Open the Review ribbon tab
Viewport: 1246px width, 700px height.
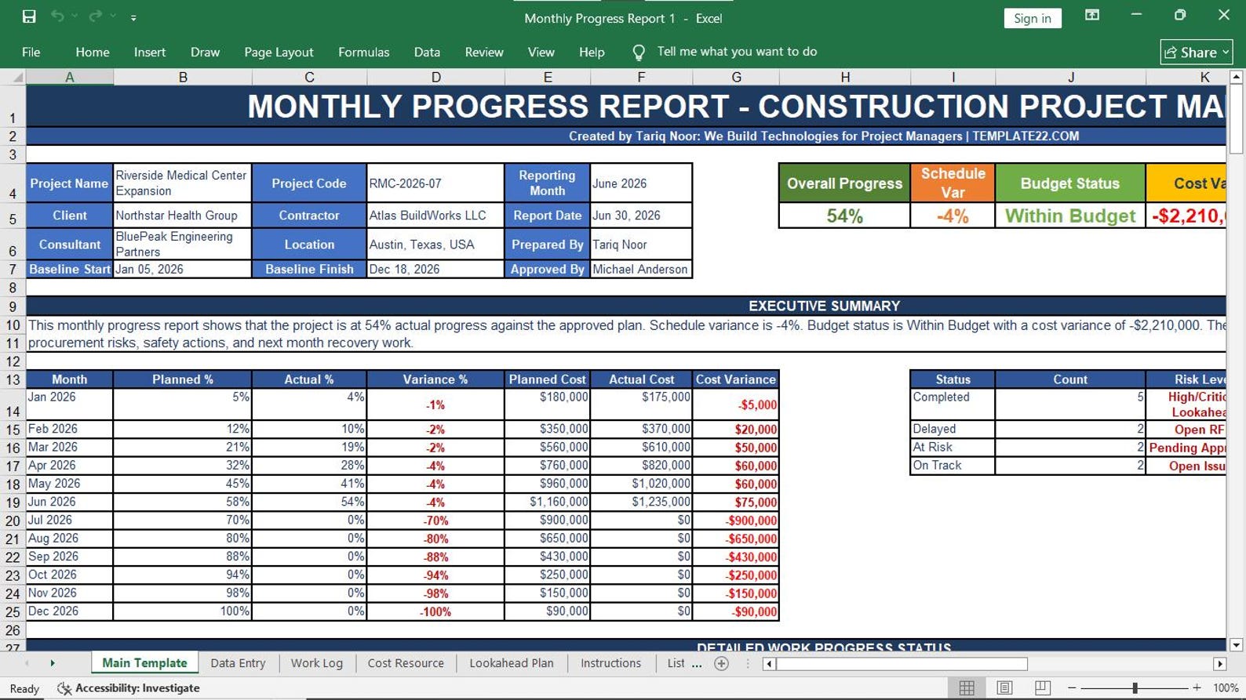point(484,52)
